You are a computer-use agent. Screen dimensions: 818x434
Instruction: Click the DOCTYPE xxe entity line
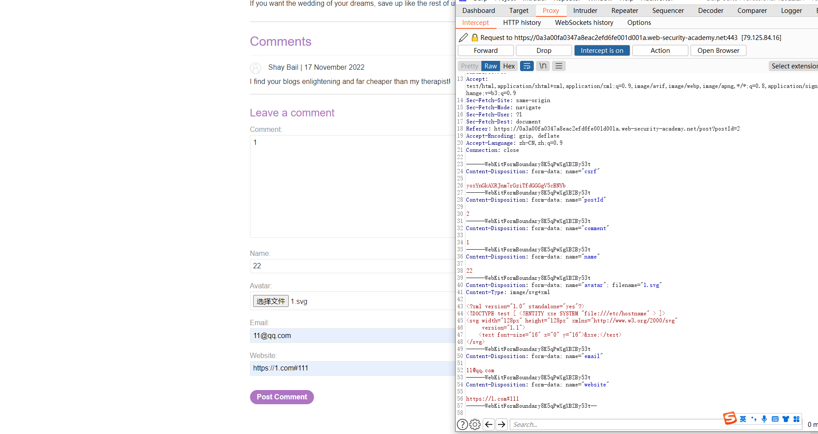coord(565,314)
